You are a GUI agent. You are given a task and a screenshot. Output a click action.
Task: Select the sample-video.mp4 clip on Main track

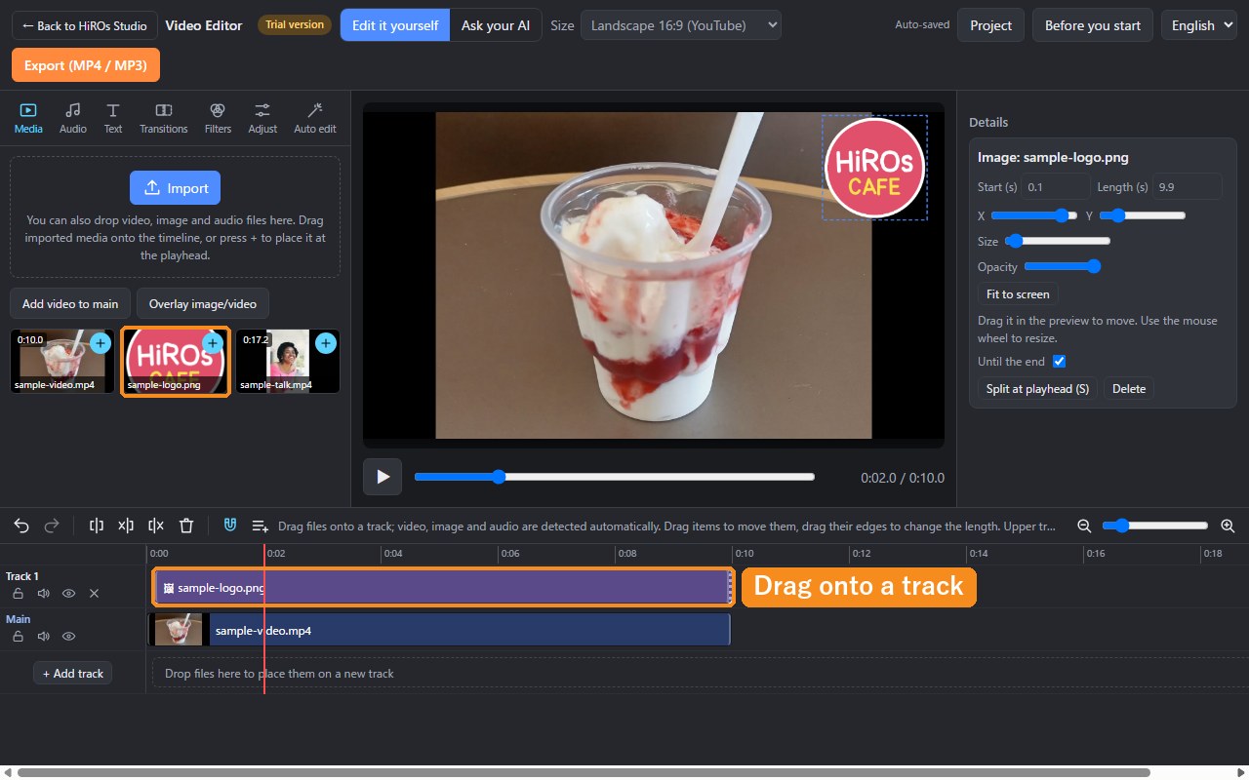click(x=441, y=630)
